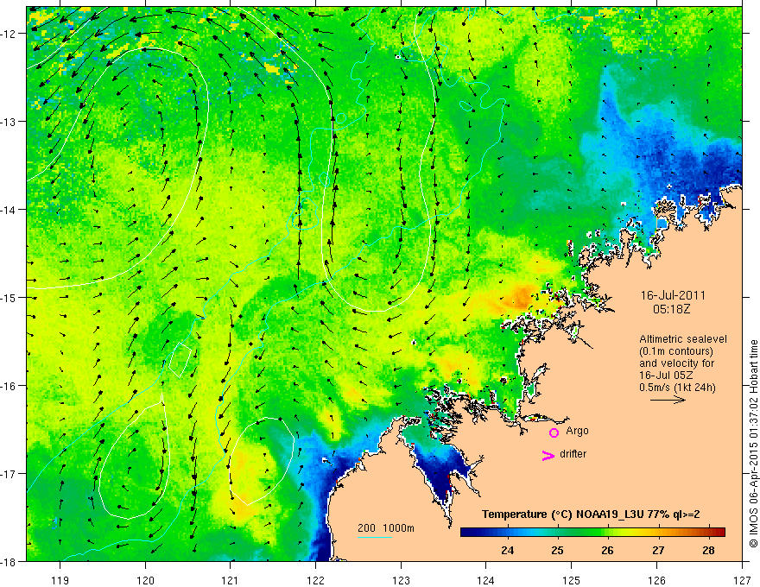Click the longitude axis label '127'
Viewport: 760px width, 587px height.
point(742,580)
